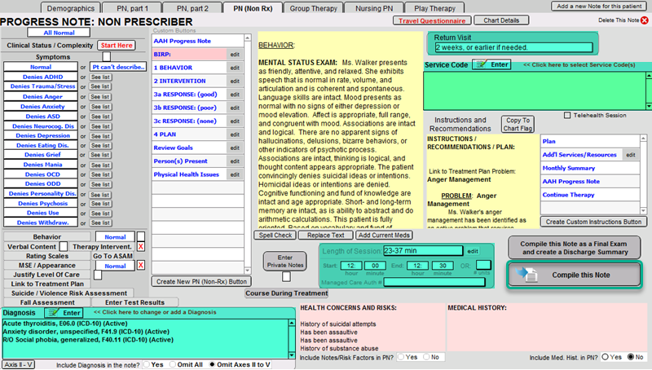Compile Note as Final Exam and Discharge Summary

(x=575, y=248)
